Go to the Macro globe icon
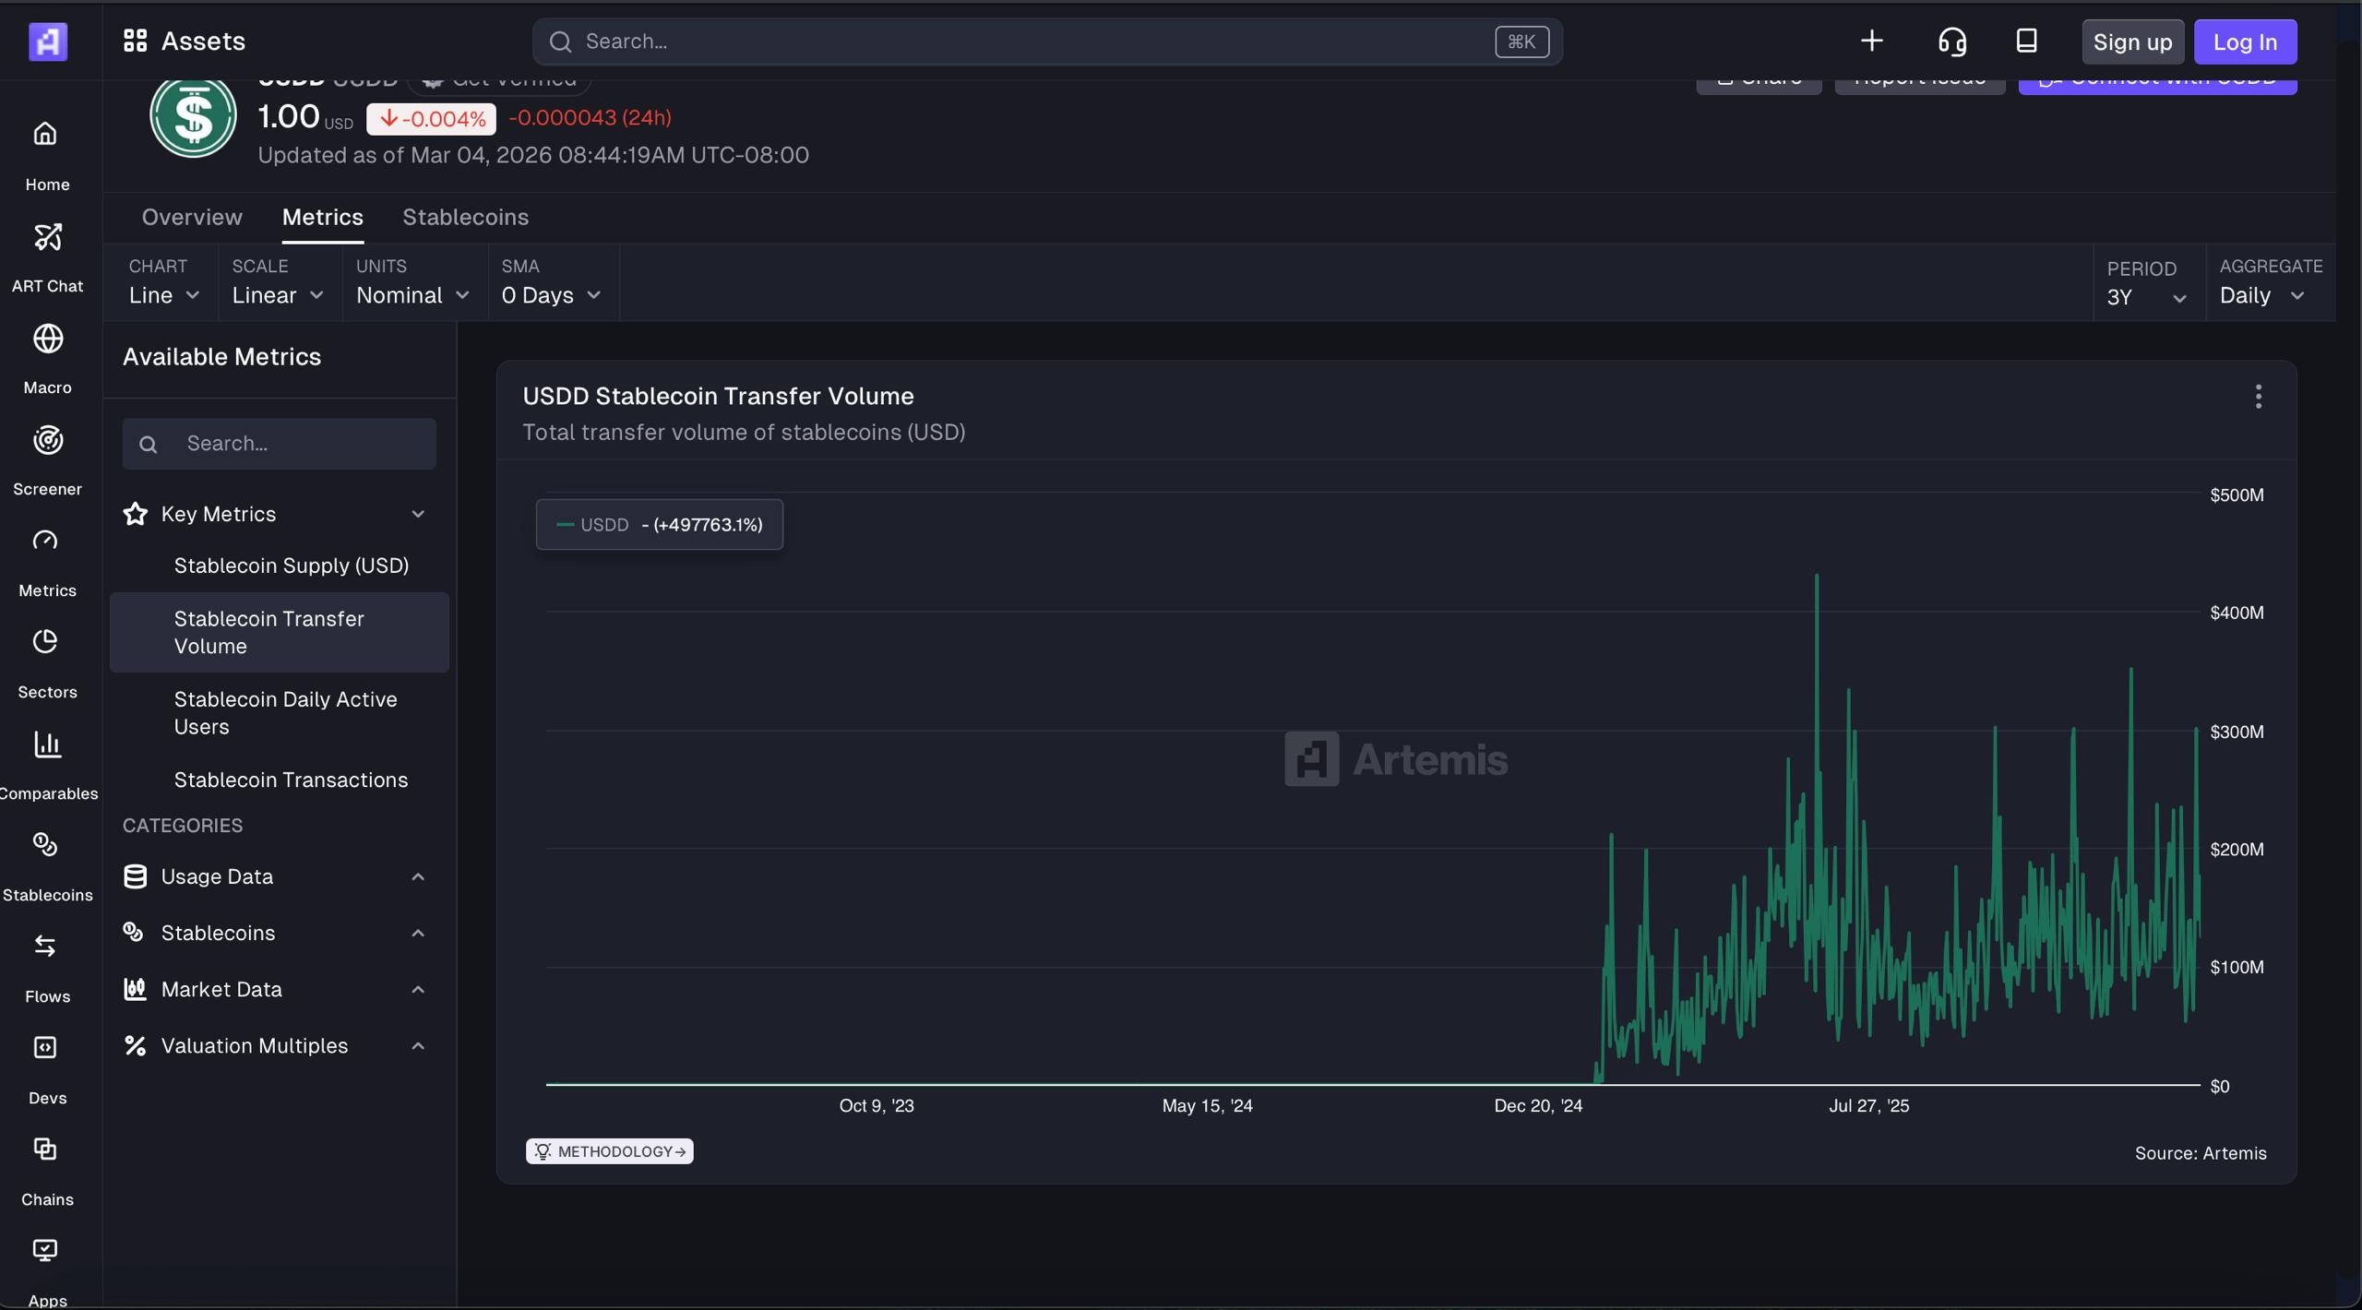The width and height of the screenshot is (2362, 1310). 47,339
